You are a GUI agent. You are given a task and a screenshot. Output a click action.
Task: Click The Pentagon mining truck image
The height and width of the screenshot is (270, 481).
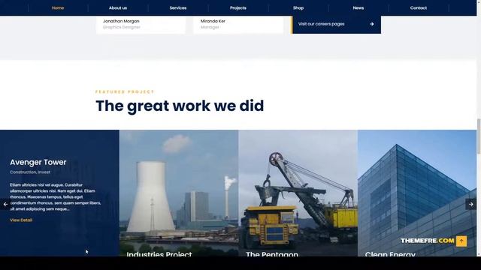pos(298,193)
